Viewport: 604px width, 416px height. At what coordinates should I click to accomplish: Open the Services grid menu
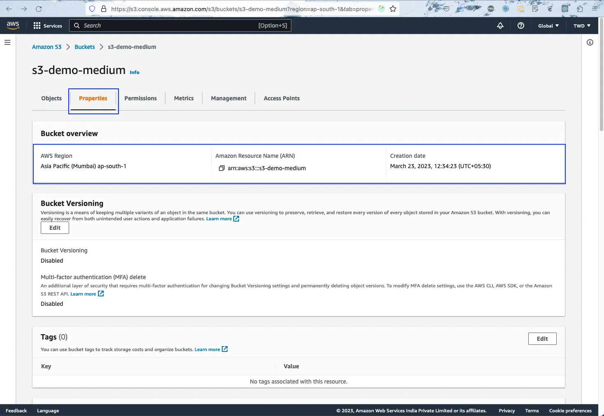48,25
